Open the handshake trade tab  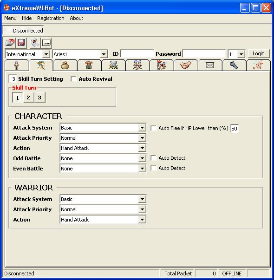pos(185,65)
